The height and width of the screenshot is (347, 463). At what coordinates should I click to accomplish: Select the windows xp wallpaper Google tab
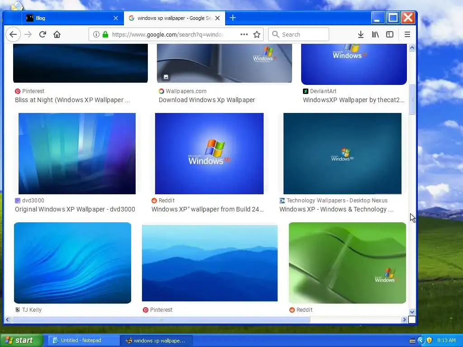[x=174, y=18]
